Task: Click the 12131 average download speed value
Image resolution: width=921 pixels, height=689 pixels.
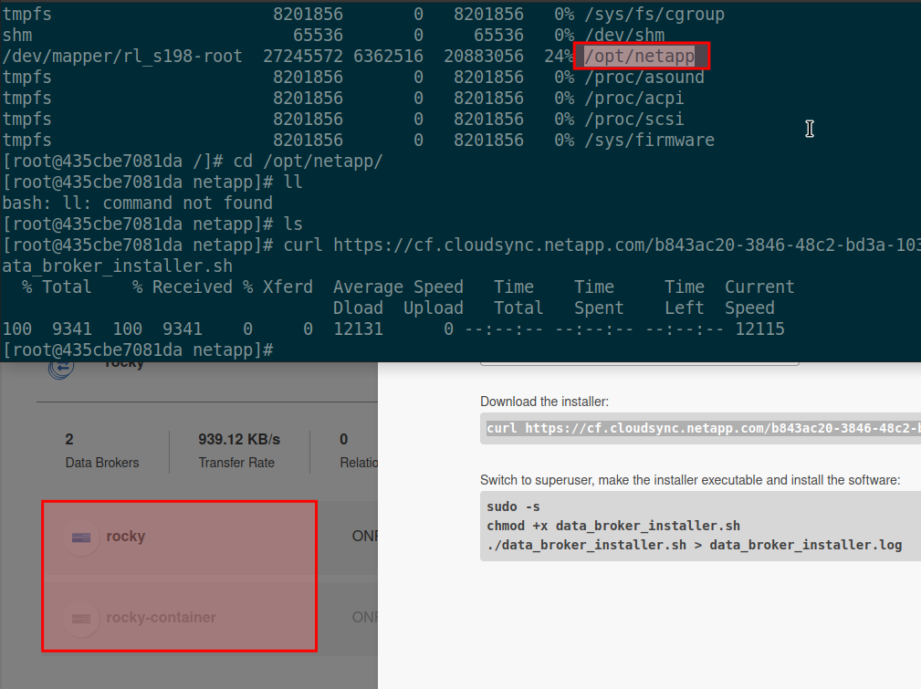Action: [x=358, y=329]
